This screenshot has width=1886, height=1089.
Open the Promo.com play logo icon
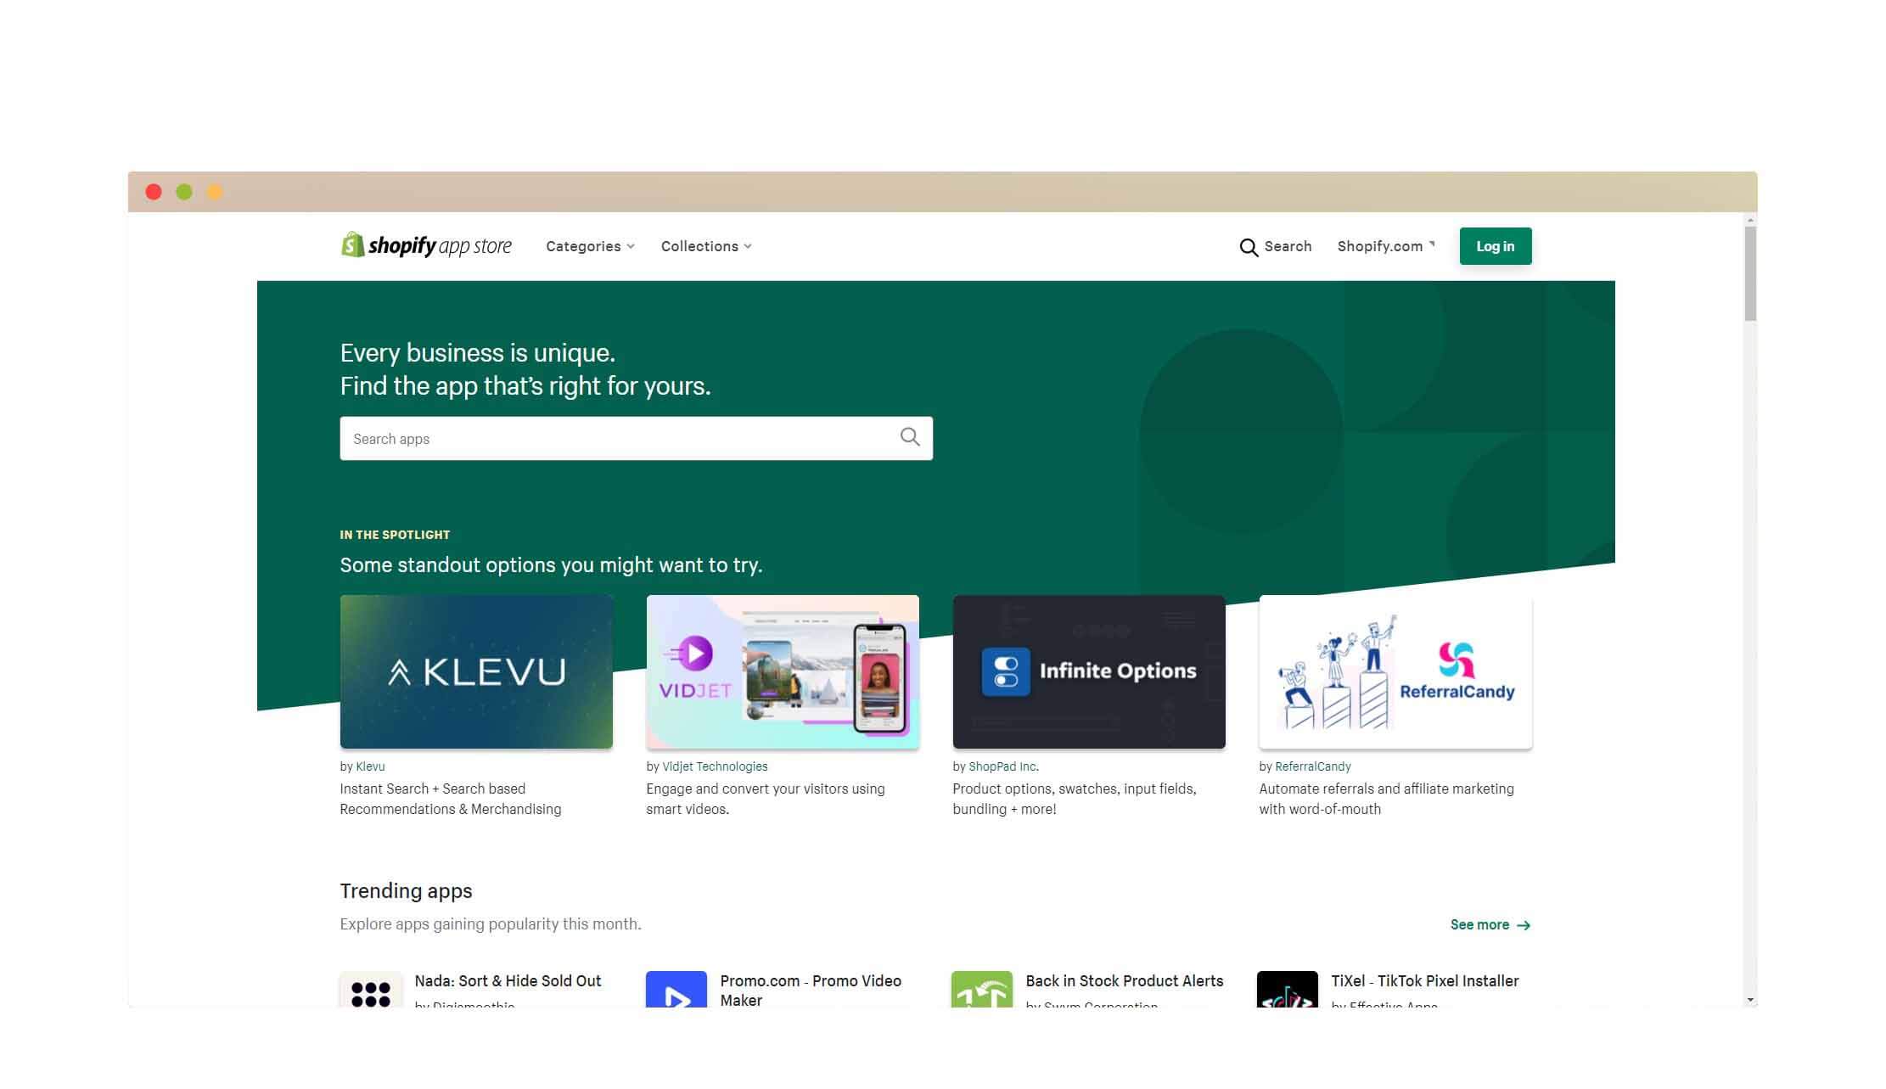click(676, 990)
